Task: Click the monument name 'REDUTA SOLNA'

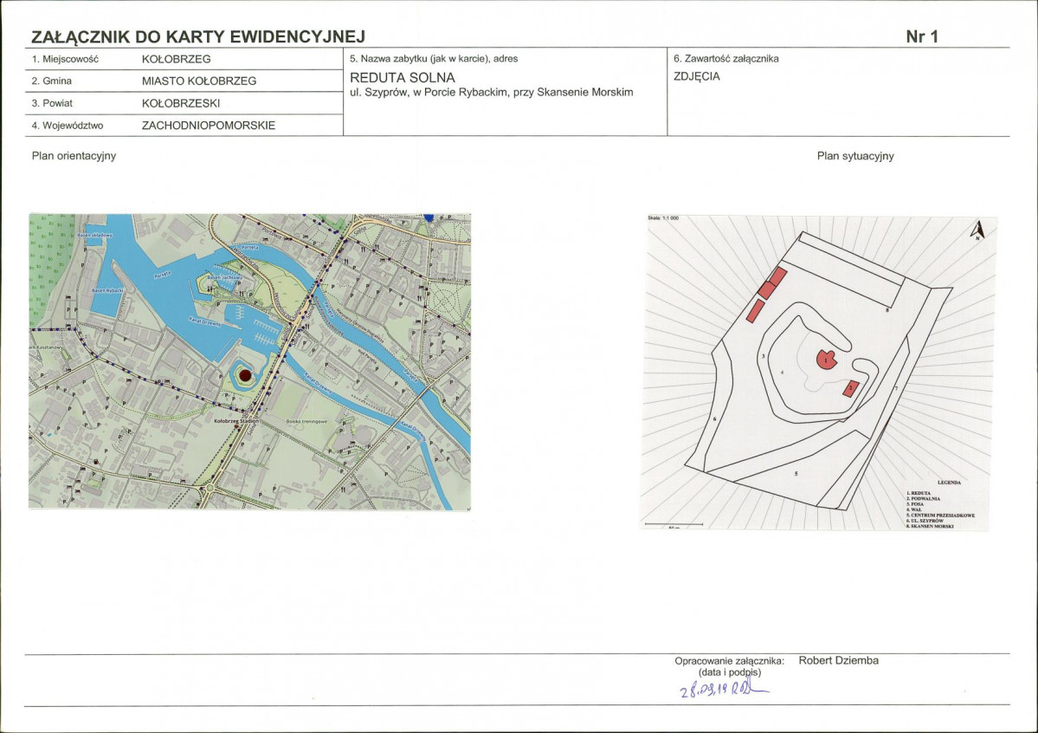Action: 403,77
